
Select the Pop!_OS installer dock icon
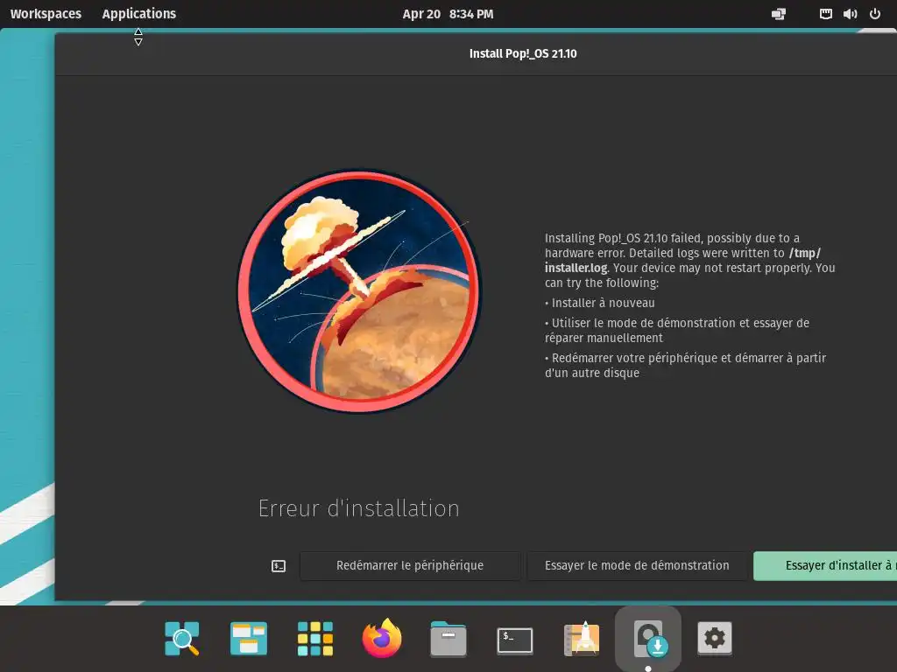pos(648,638)
